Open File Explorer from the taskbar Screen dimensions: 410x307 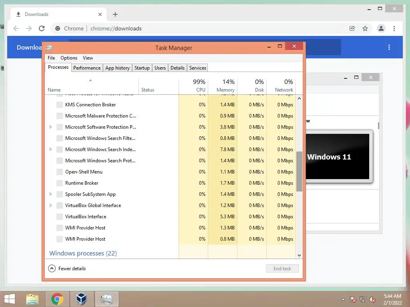32,299
